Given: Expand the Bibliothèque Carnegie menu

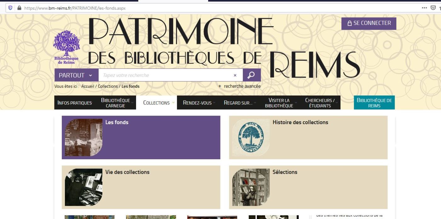Looking at the screenshot, I should (x=116, y=103).
